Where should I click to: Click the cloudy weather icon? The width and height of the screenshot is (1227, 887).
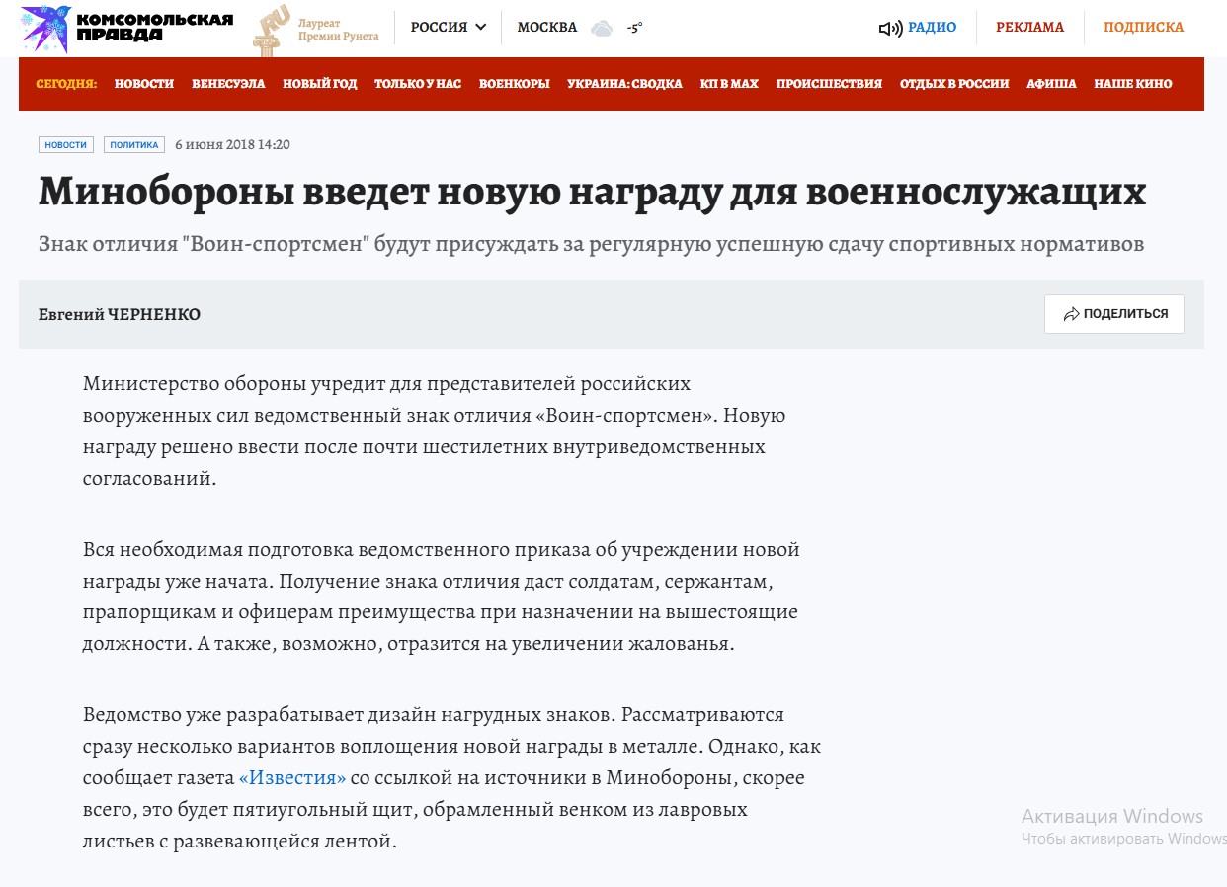(x=601, y=29)
